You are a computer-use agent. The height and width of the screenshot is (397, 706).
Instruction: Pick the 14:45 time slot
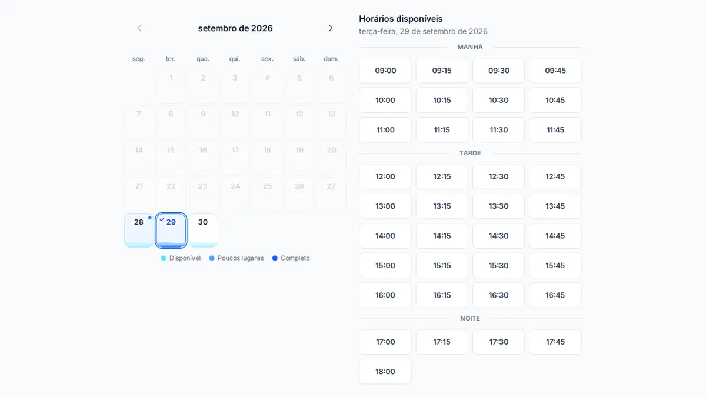555,236
